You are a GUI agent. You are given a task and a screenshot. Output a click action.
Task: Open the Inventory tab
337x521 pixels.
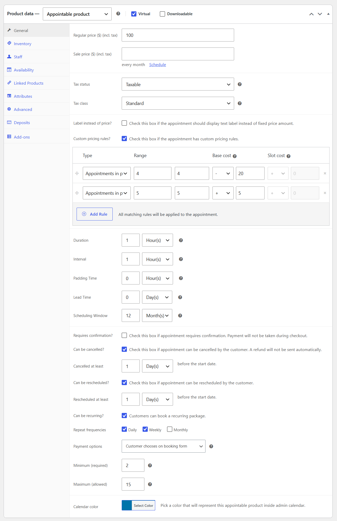[x=37, y=44]
